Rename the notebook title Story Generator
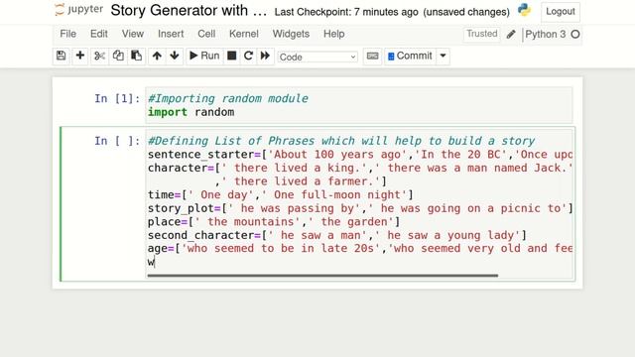Image resolution: width=635 pixels, height=357 pixels. [x=189, y=11]
